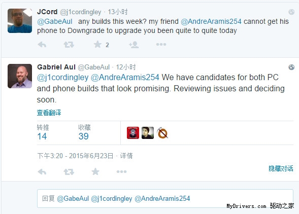Screen dimensions: 299x214
Task: Open more options on JCord's tweet
Action: tap(161, 45)
